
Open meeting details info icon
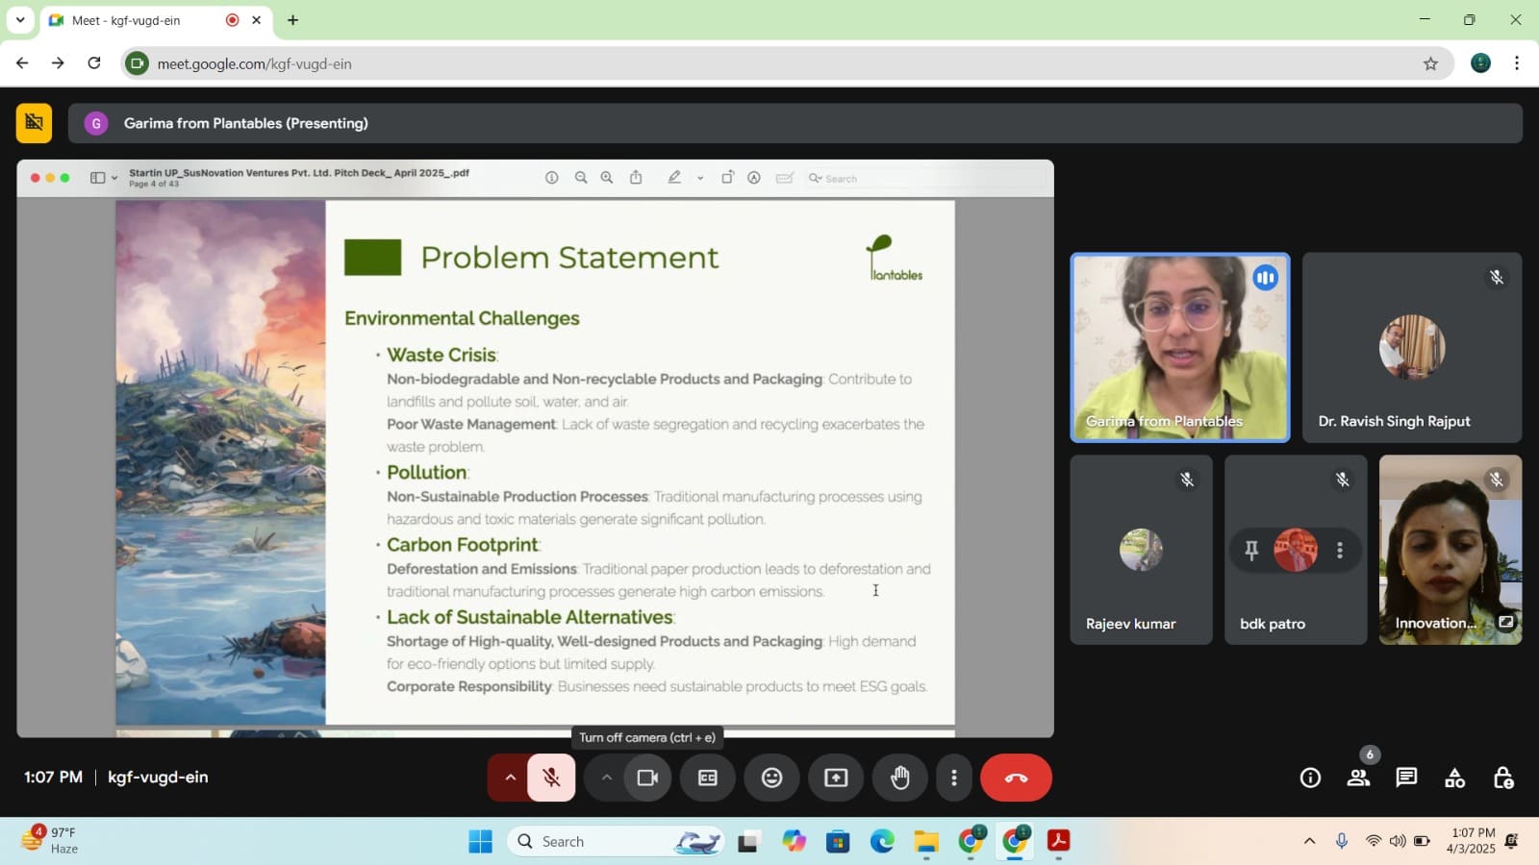click(x=1310, y=778)
